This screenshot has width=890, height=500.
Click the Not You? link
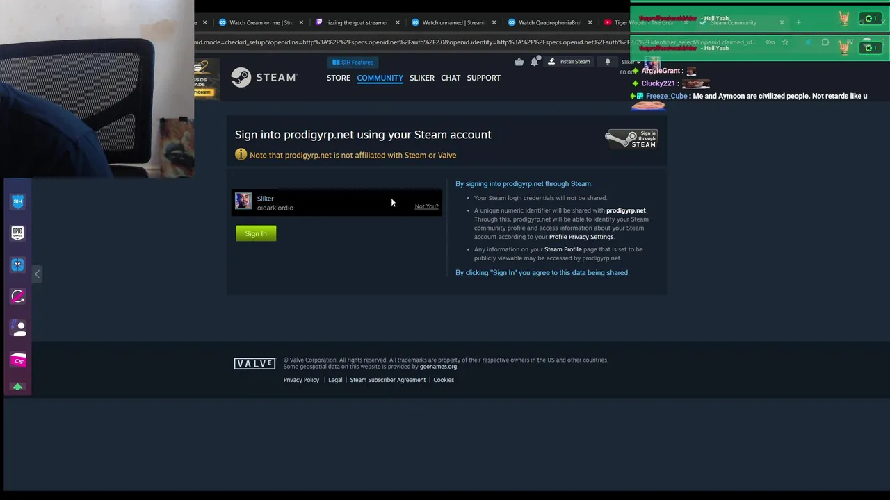(x=426, y=206)
